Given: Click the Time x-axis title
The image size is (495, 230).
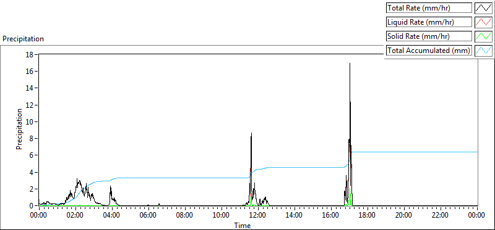Looking at the screenshot, I should (x=243, y=225).
